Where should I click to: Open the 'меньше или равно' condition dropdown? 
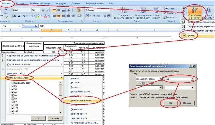(161, 79)
